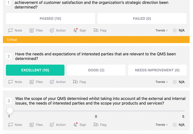Choose GOOD (2) rating
This screenshot has height=134, width=193.
[x=96, y=70]
